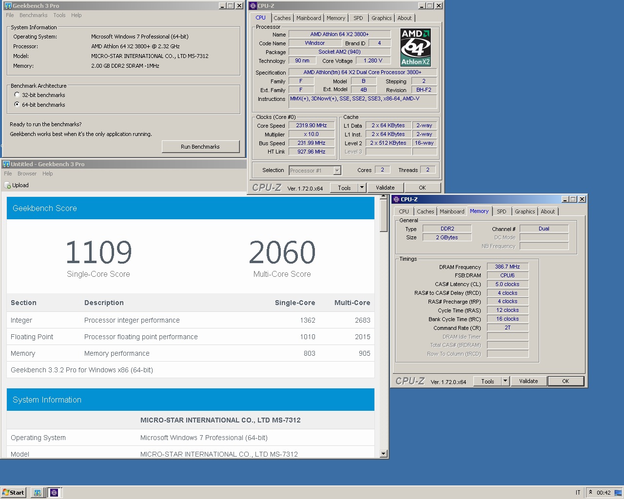Image resolution: width=624 pixels, height=499 pixels.
Task: Select 32-bit benchmarks option
Action: 17,95
